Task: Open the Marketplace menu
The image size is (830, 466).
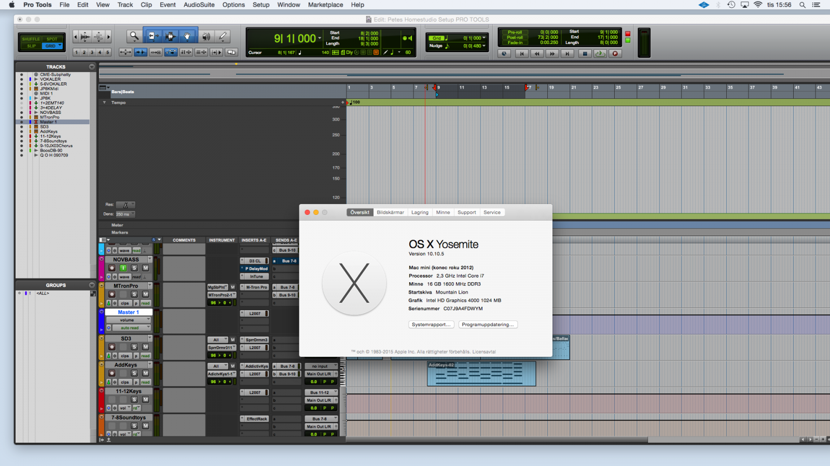Action: [325, 5]
